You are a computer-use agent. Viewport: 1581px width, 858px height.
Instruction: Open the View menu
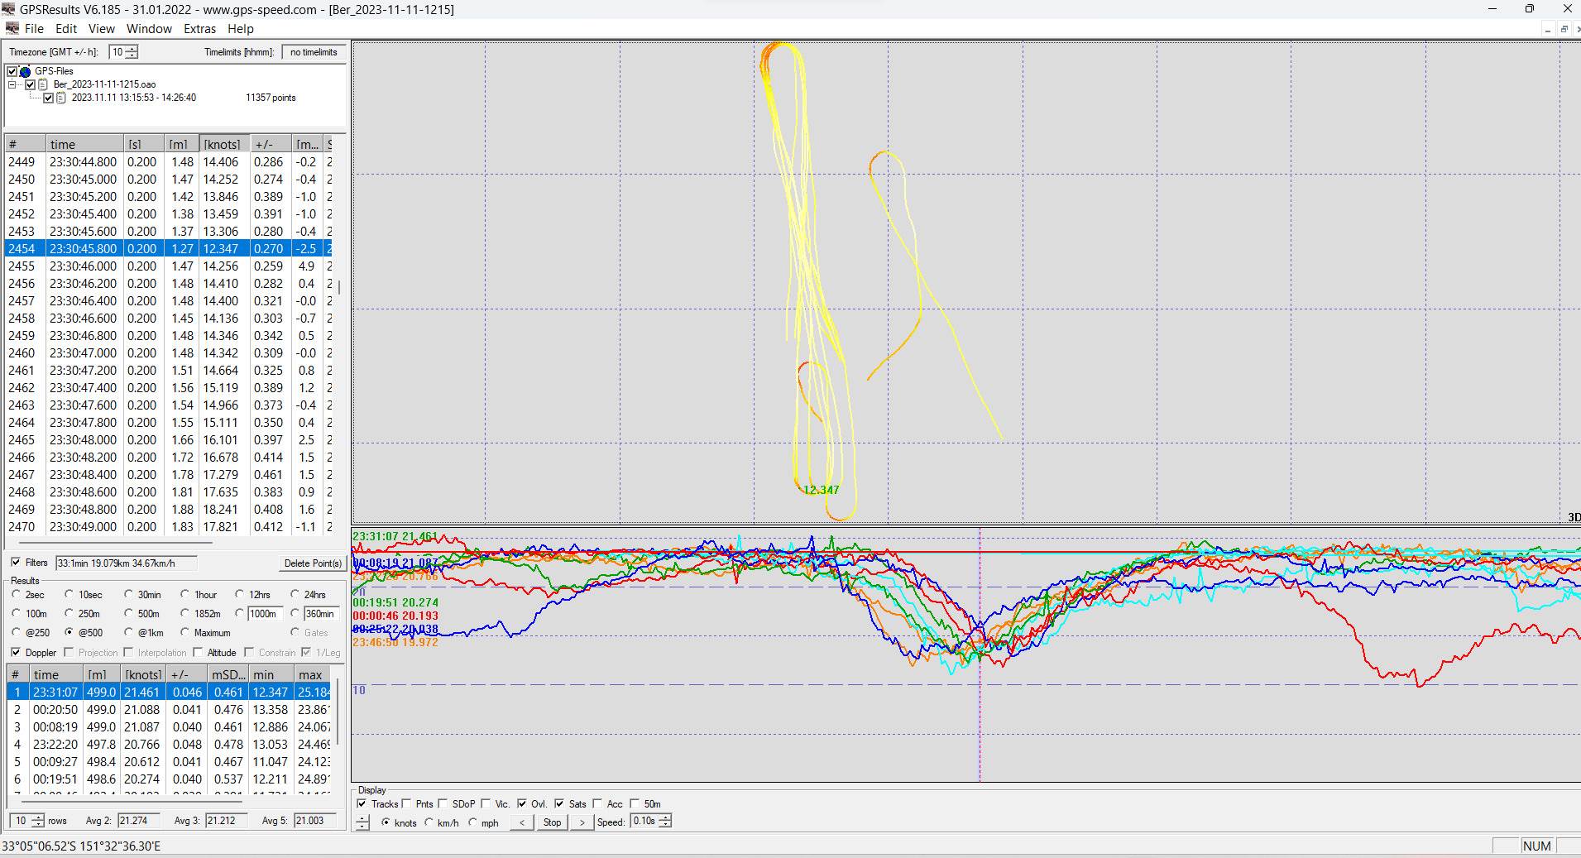coord(101,28)
